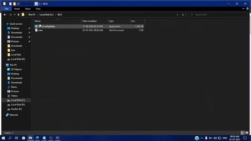Open Explorer Help question mark icon
Image resolution: width=251 pixels, height=141 pixels.
point(247,9)
